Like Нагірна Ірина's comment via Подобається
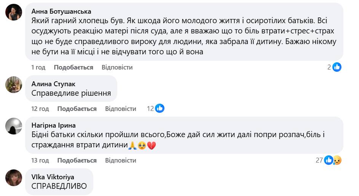This screenshot has height=196, width=359. click(x=77, y=160)
